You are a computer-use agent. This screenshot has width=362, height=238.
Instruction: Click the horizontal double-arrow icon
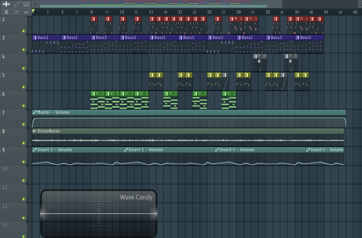click(x=26, y=12)
